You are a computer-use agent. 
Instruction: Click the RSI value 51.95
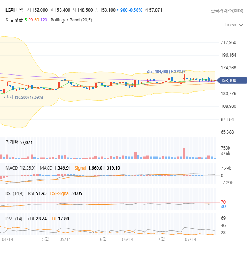pyautogui.click(x=41, y=193)
